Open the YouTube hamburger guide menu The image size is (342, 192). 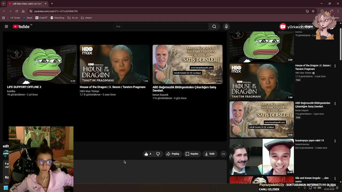pos(6,26)
